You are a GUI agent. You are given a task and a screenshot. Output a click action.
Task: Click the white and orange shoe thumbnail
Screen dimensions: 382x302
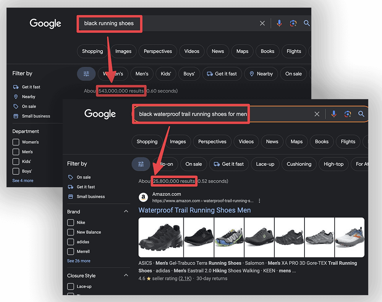tap(350, 237)
